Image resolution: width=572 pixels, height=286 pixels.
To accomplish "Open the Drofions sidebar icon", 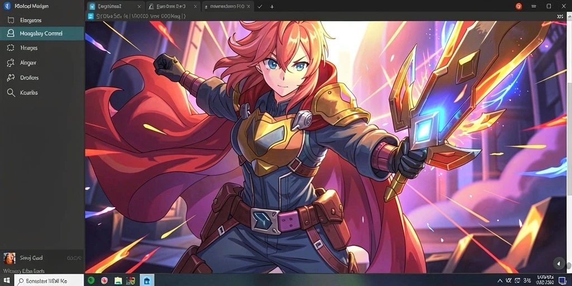I will (x=11, y=78).
